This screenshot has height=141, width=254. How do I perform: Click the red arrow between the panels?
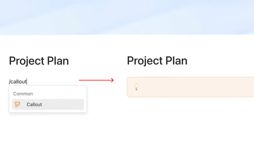(96, 80)
